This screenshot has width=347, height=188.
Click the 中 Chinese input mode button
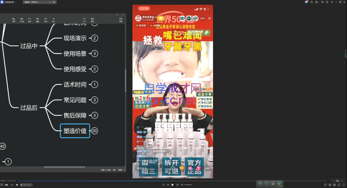coord(260,184)
